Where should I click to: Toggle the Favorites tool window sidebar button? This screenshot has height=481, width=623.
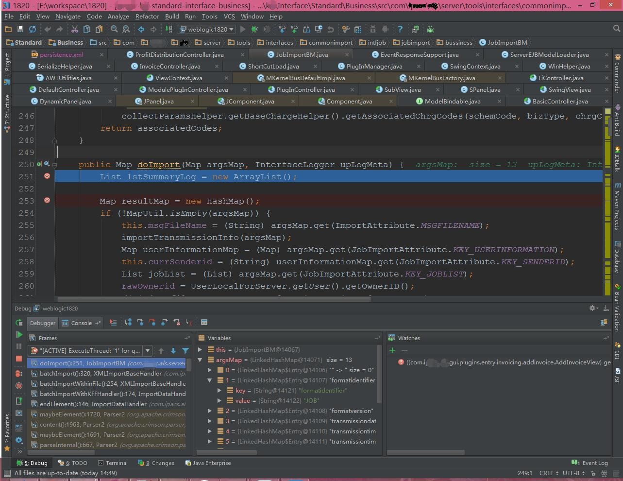click(x=7, y=432)
